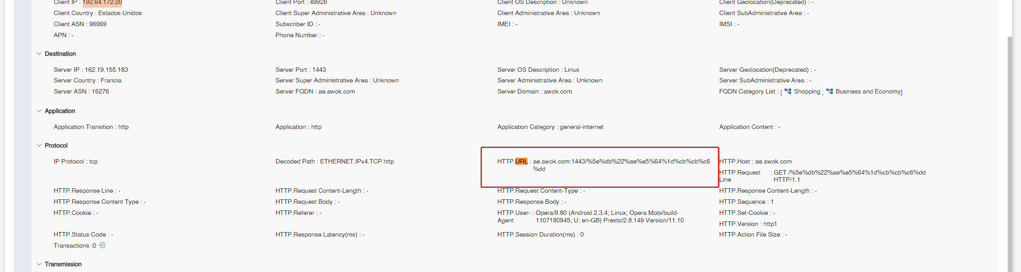Click the HTTP.Request Line GET value
This screenshot has width=1021, height=272.
point(849,172)
